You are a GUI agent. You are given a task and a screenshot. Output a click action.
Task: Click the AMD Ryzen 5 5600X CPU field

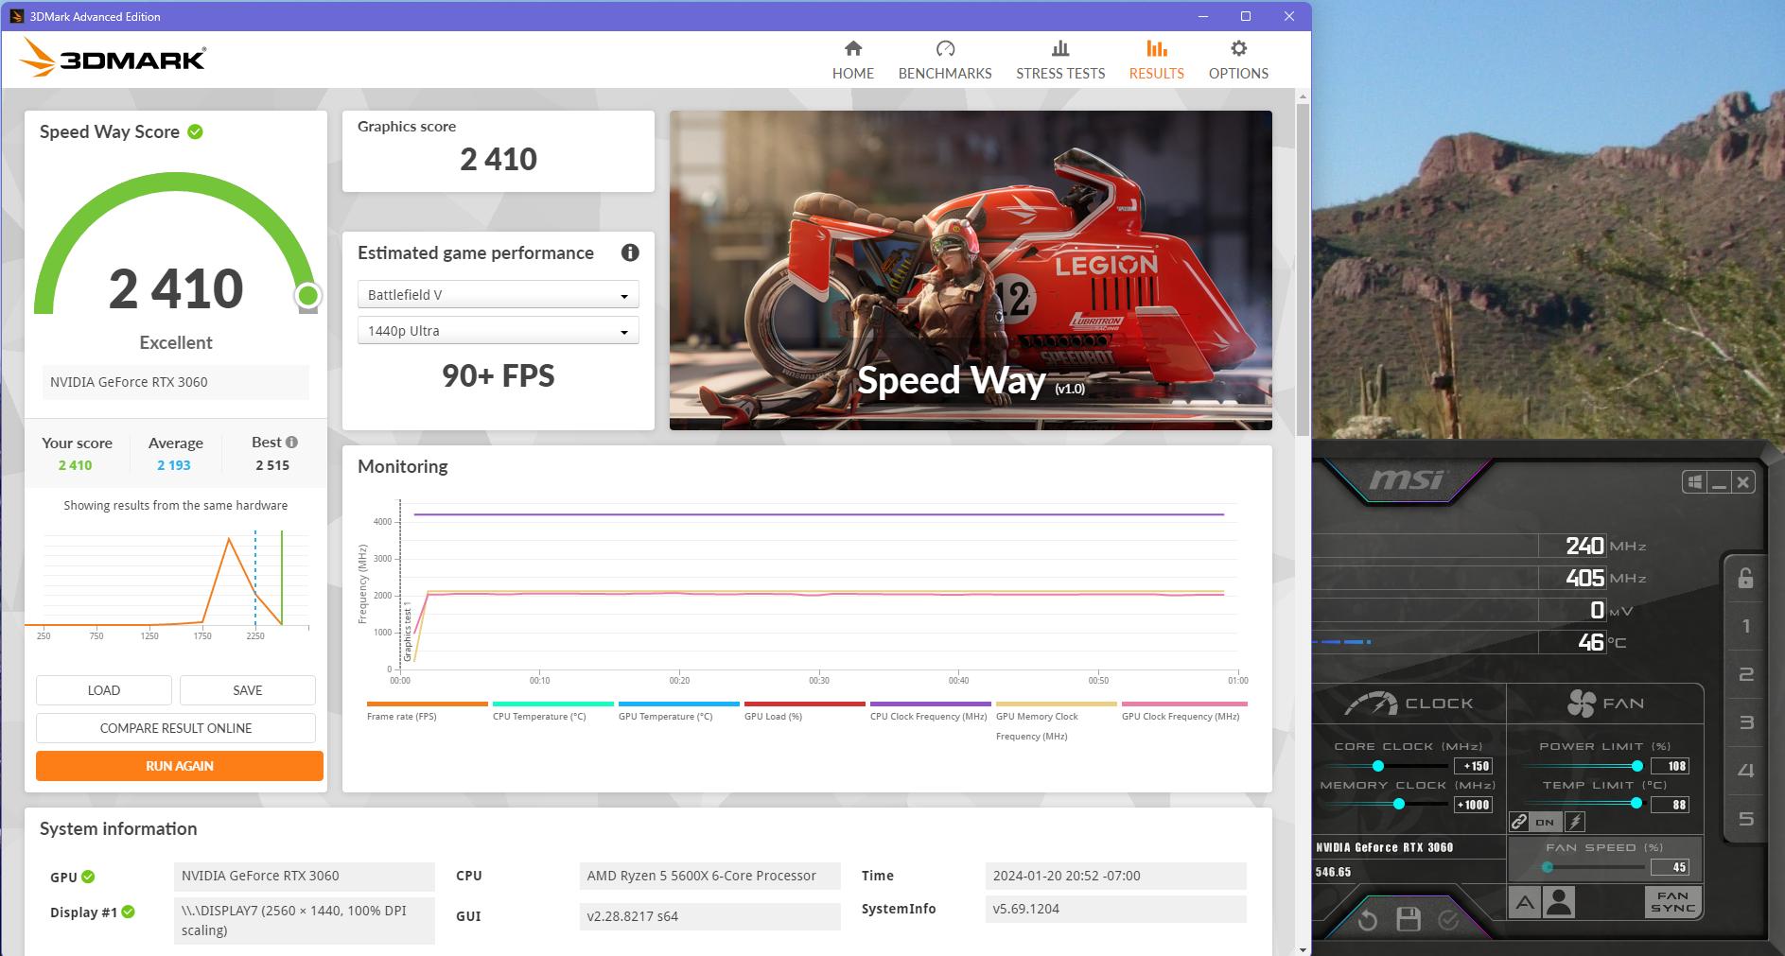[709, 876]
